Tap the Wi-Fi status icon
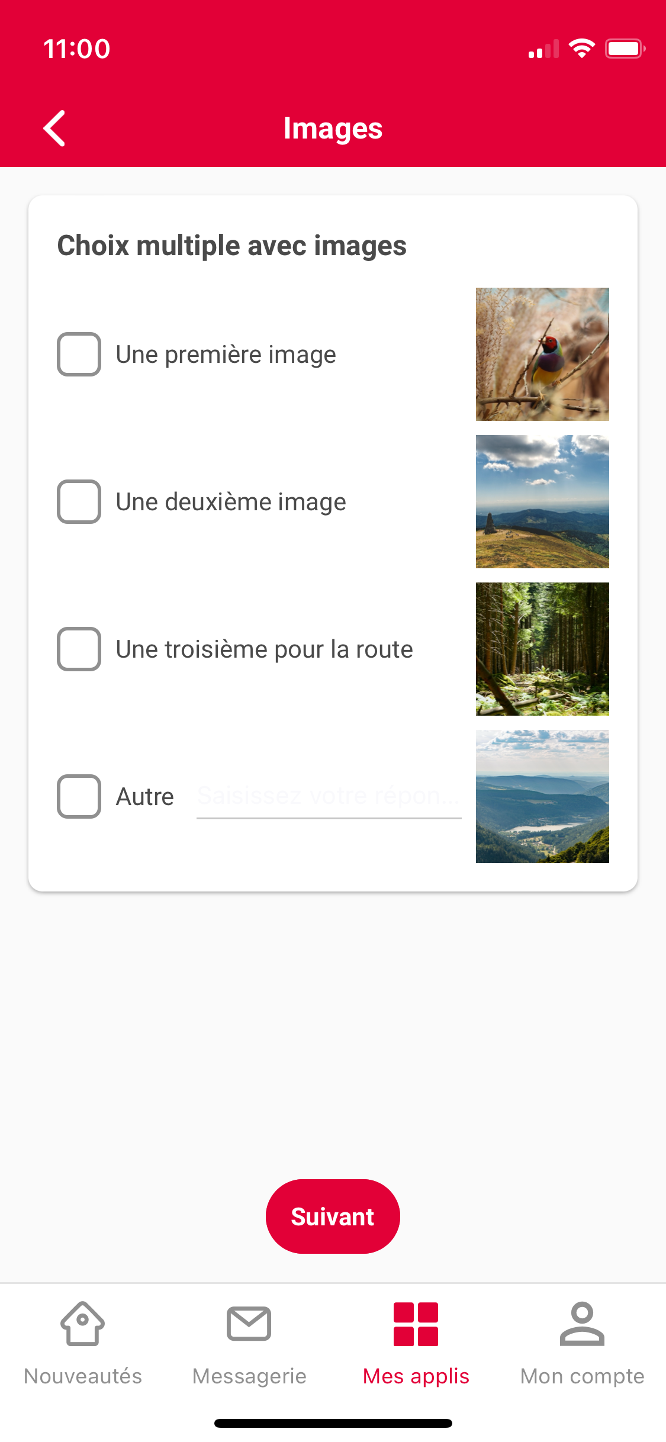Image resolution: width=666 pixels, height=1442 pixels. 581,49
